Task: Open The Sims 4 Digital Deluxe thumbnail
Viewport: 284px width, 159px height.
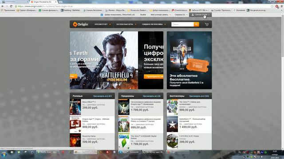Action: point(124,141)
